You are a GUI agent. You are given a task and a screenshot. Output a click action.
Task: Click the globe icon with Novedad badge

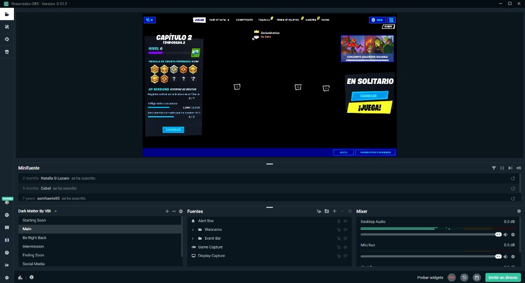pos(7,202)
